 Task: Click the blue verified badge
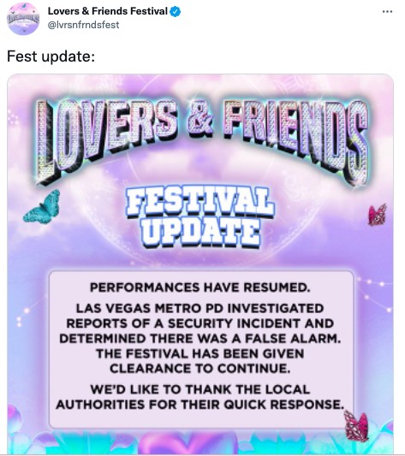[x=175, y=11]
